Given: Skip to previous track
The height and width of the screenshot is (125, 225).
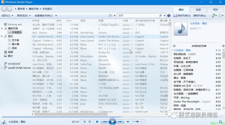Looking at the screenshot, I should click(x=105, y=122).
